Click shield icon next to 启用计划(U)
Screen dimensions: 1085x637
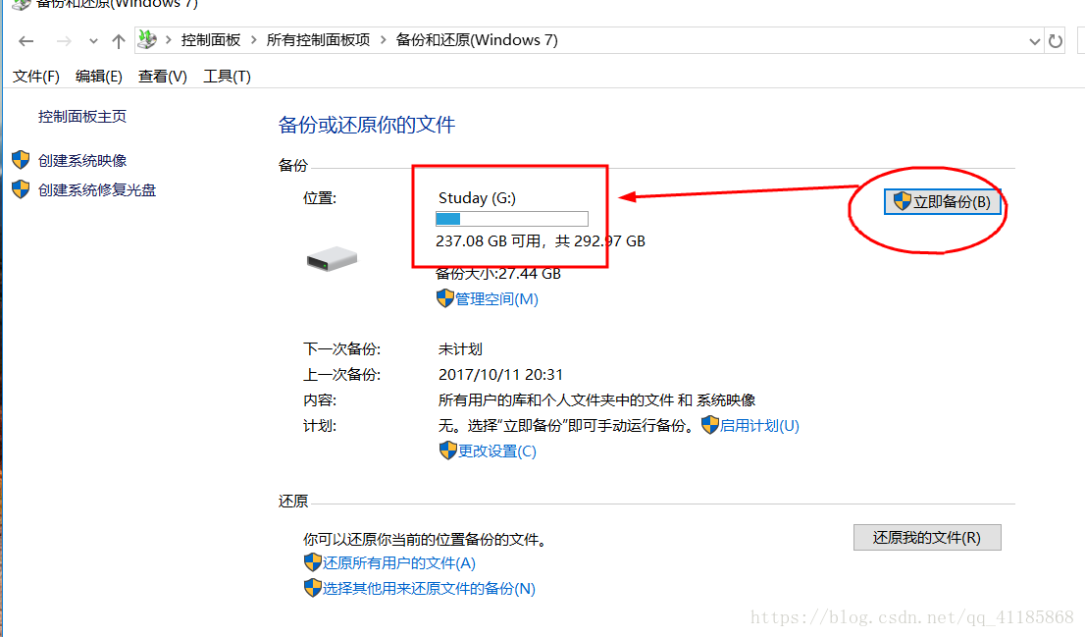coord(710,425)
